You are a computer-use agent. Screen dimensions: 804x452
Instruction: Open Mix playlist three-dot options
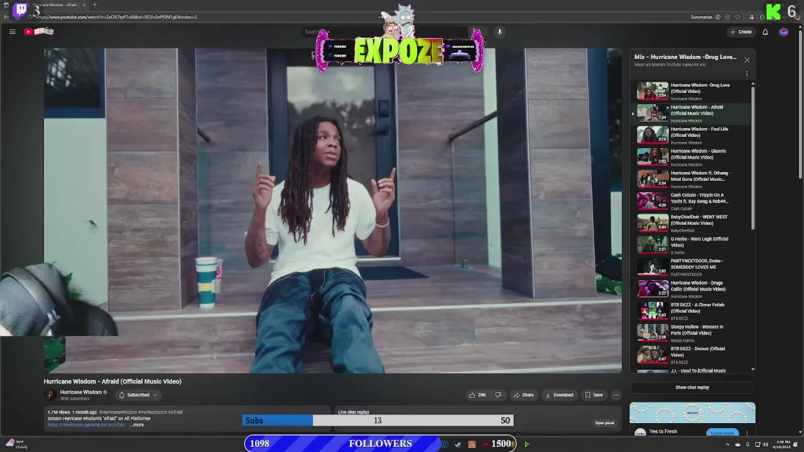[747, 73]
